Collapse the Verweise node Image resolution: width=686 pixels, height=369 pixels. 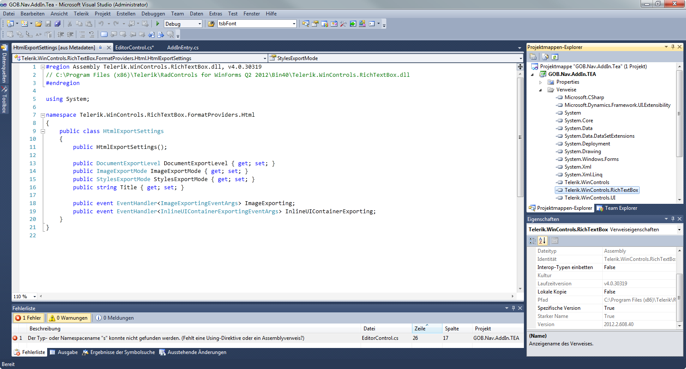[541, 90]
